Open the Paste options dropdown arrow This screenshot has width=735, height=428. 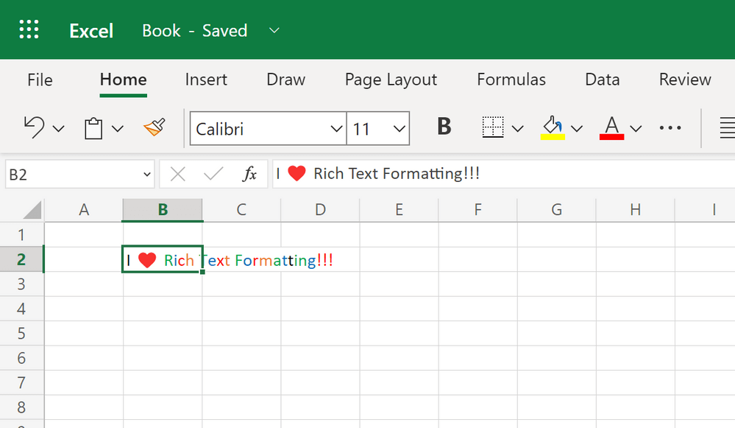click(118, 129)
